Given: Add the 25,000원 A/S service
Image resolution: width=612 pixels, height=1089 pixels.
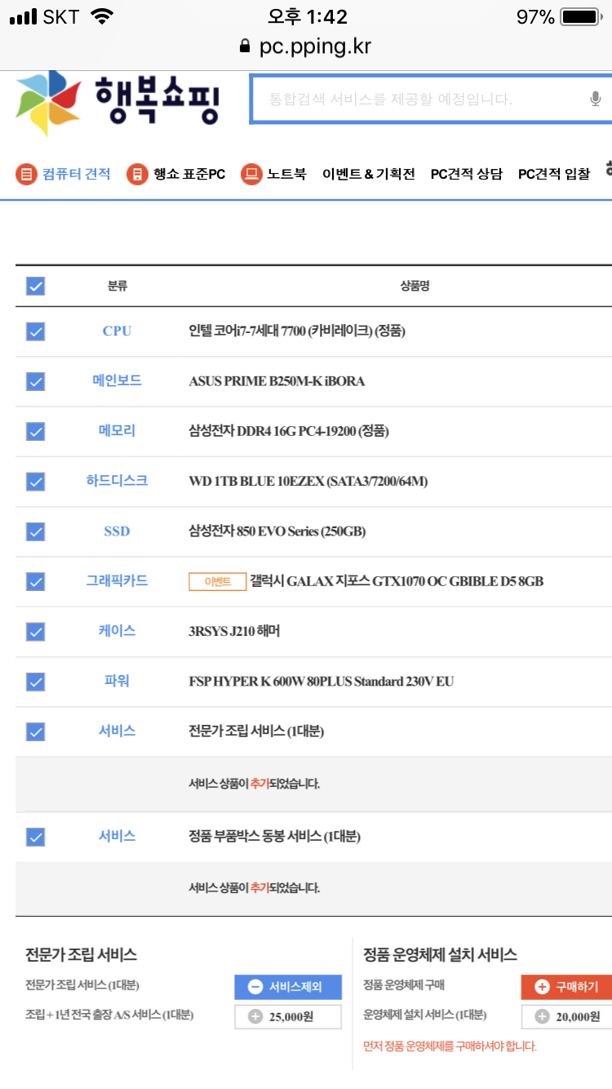Looking at the screenshot, I should (x=288, y=1017).
